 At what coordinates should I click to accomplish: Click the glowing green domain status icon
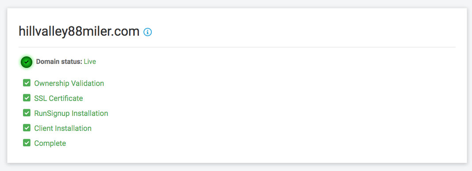pyautogui.click(x=27, y=62)
